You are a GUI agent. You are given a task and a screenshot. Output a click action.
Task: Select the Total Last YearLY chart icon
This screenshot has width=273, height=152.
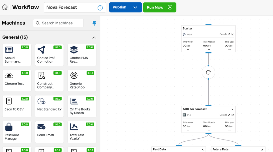click(74, 127)
